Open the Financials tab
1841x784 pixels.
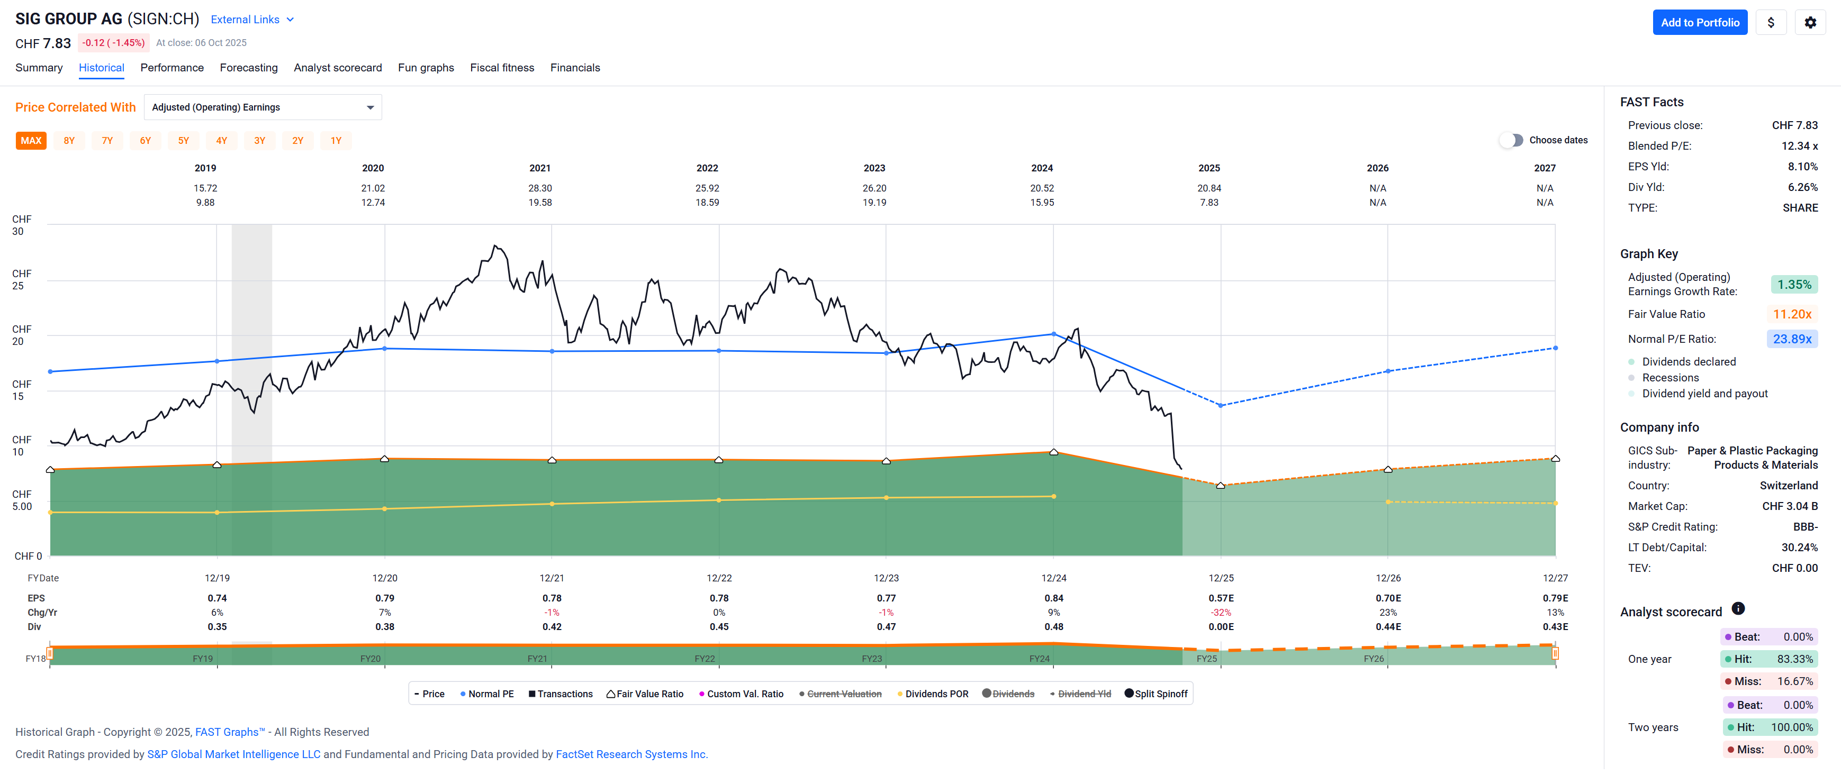(x=575, y=68)
